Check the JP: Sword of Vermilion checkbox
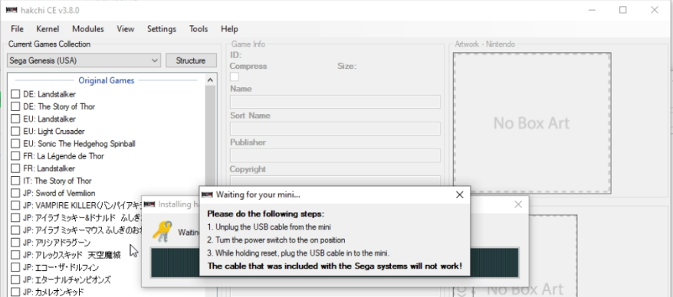673x297 pixels. (15, 194)
